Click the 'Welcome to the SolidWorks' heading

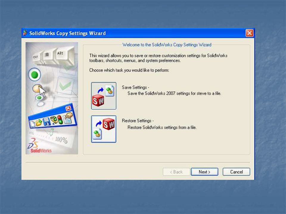coord(167,45)
